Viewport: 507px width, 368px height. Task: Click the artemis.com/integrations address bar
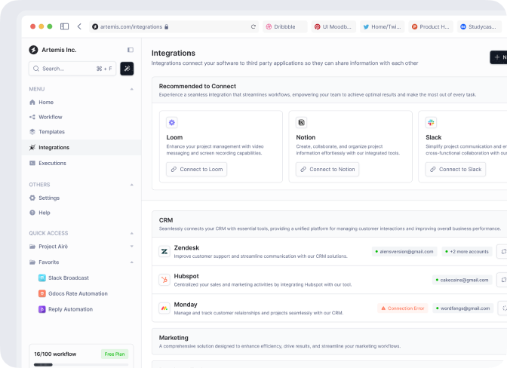click(x=174, y=26)
